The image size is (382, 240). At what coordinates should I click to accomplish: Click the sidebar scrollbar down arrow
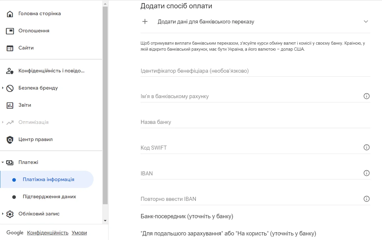[x=105, y=221]
